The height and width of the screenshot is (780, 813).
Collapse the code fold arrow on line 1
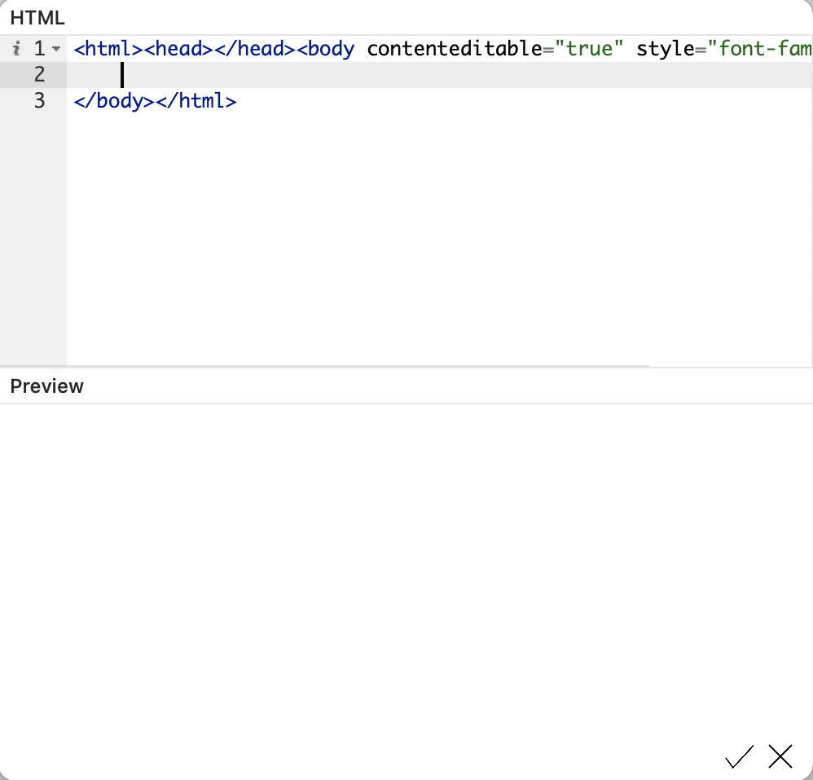(x=56, y=49)
